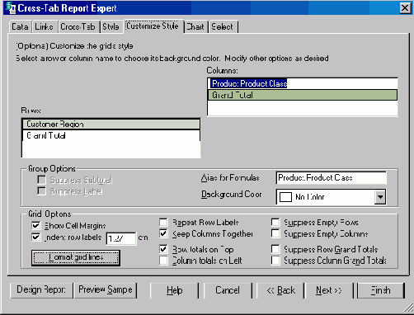
Task: Select the Style tab
Action: coord(111,26)
